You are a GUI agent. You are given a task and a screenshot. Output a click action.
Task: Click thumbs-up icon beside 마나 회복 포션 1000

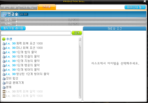pos(4,48)
